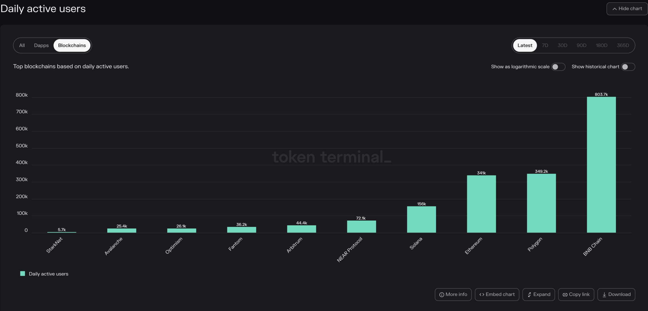Viewport: 648px width, 311px height.
Task: Click the Optimism bar
Action: [181, 230]
